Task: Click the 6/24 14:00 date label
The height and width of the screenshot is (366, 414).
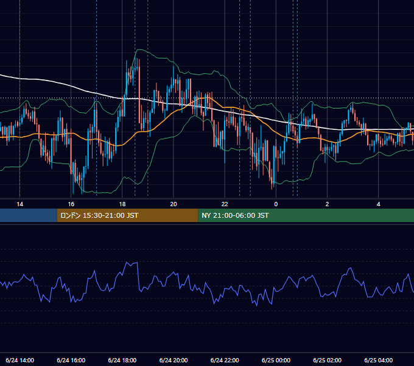Action: [20, 360]
